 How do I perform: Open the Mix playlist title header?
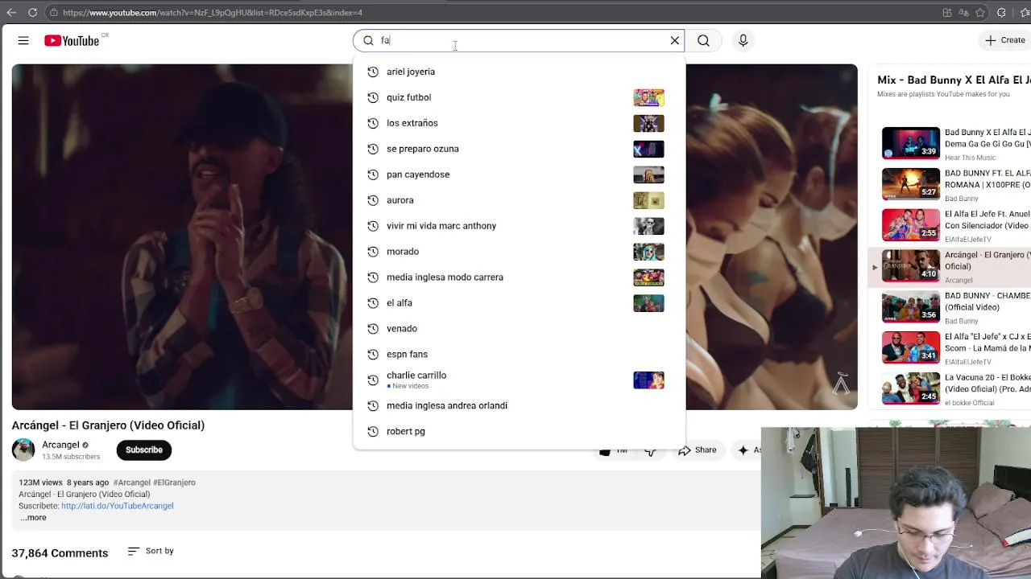[954, 80]
